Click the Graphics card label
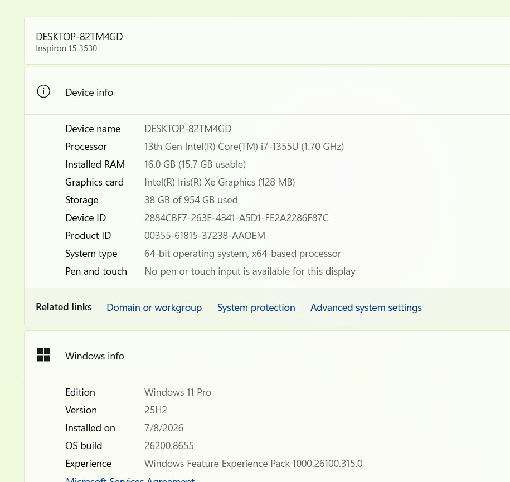Viewport: 510px width, 482px height. tap(95, 182)
